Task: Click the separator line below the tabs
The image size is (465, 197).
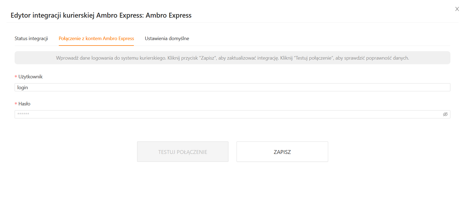Action: click(271, 46)
